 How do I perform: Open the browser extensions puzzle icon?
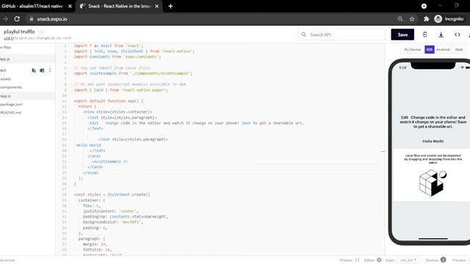(426, 19)
